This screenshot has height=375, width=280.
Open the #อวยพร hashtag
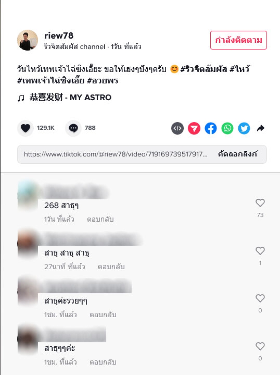103,81
